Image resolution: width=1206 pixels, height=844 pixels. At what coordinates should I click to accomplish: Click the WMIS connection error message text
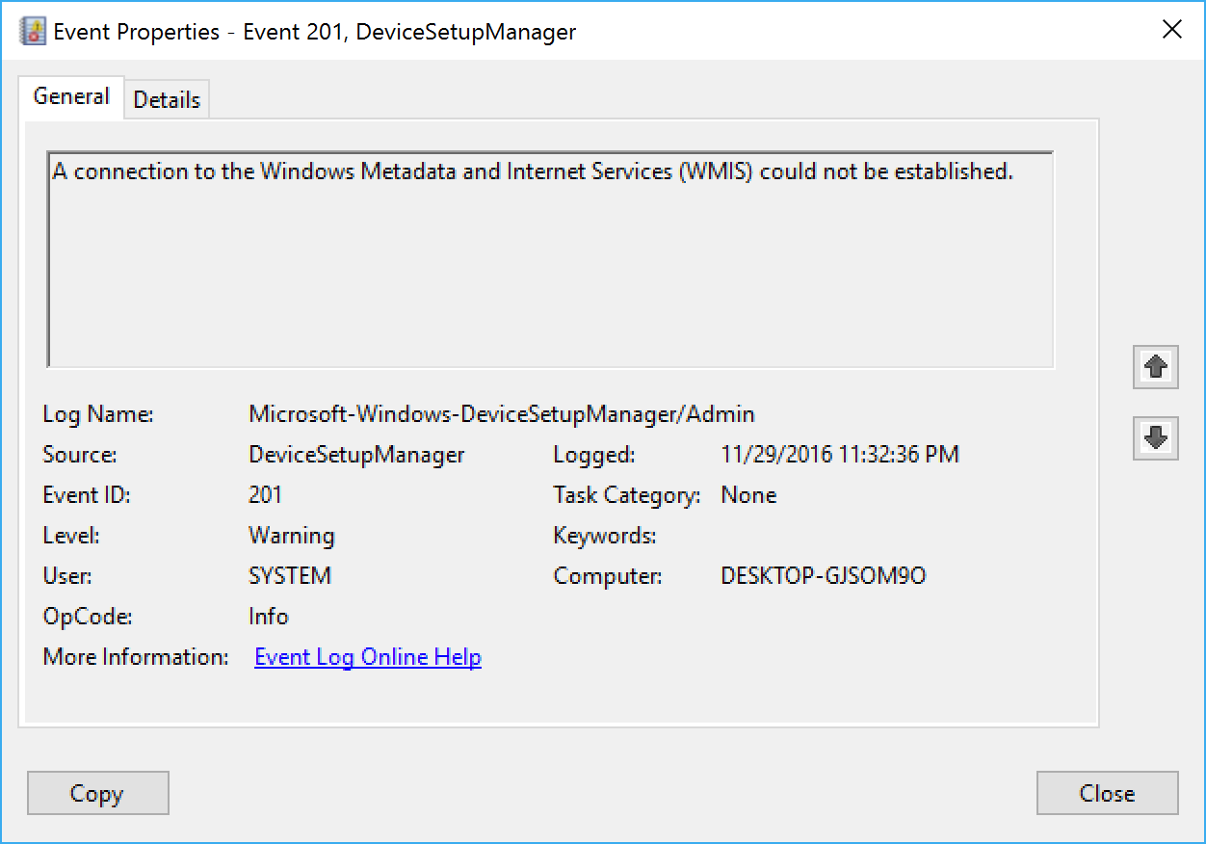pos(533,171)
